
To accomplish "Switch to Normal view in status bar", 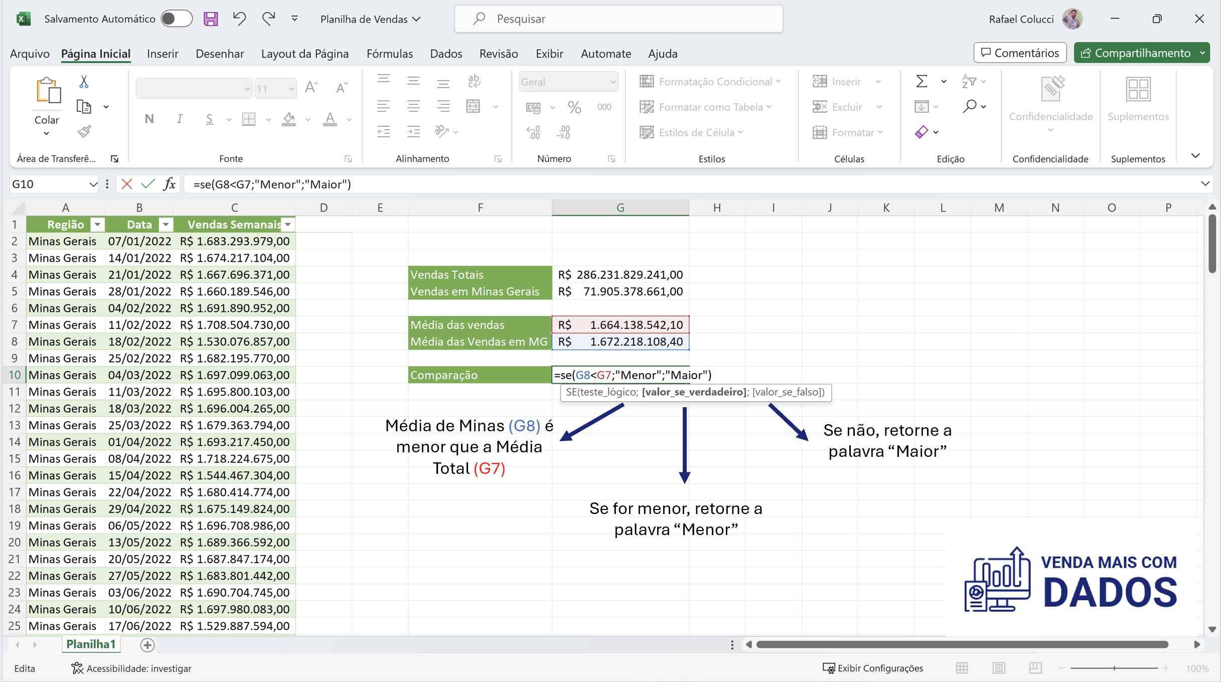I will click(962, 668).
